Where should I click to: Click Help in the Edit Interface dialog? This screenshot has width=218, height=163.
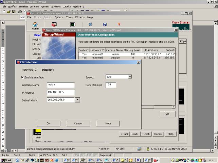pos(108,123)
